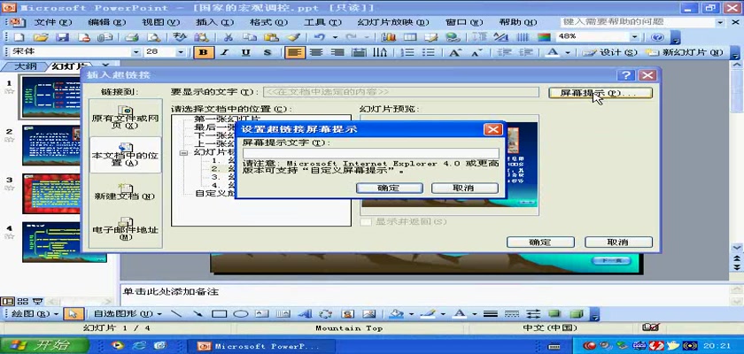
Task: Select the slide 3 red thumbnail
Action: [52, 193]
